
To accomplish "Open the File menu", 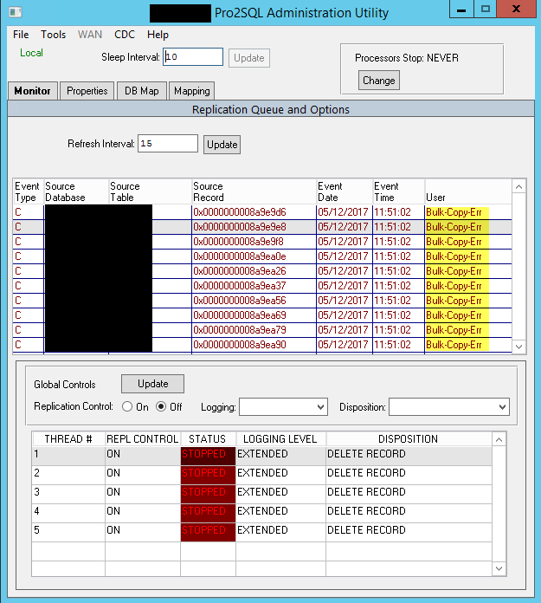I will [x=21, y=35].
